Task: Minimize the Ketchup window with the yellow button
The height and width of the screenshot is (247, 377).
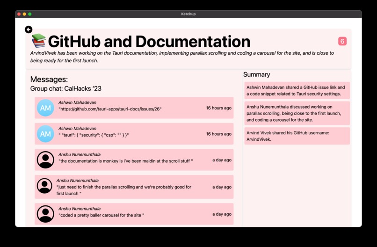Action: click(x=24, y=14)
